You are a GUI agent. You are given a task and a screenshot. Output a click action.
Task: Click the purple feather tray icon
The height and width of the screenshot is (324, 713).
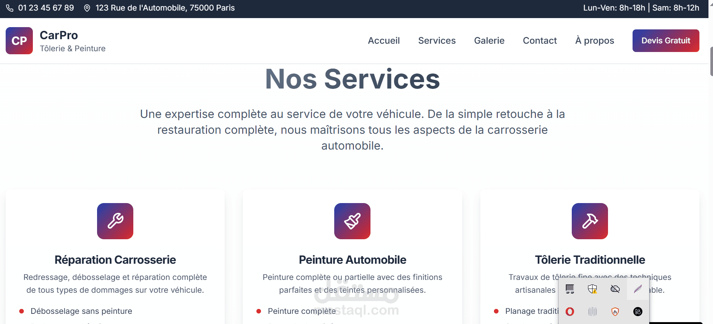(638, 289)
